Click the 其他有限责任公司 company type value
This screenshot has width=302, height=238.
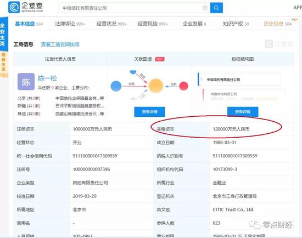coord(90,183)
